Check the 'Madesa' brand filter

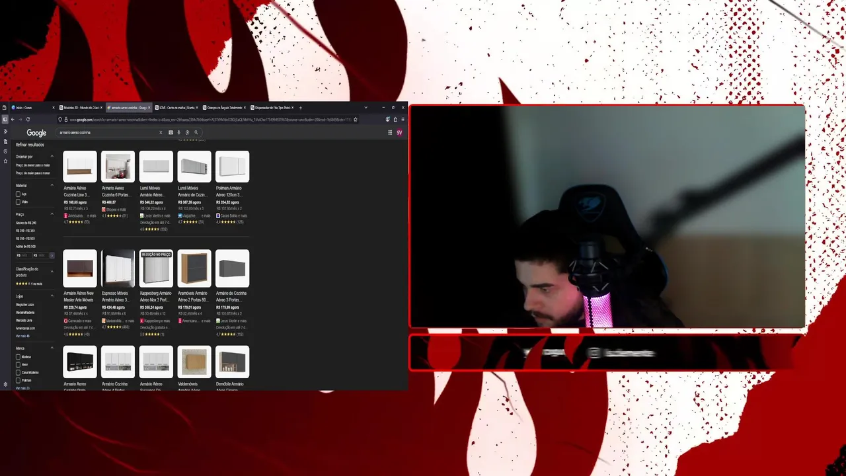coord(18,357)
